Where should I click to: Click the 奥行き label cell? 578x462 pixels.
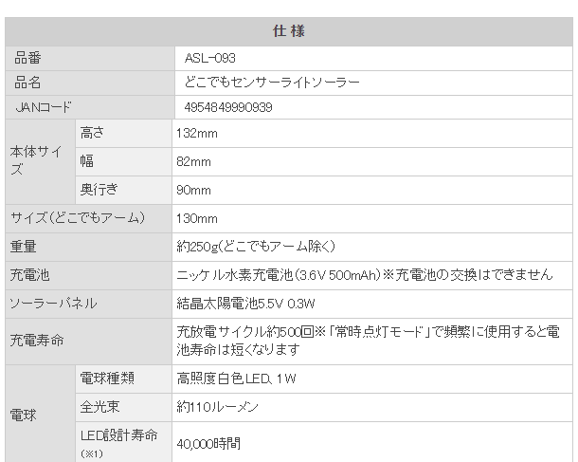click(123, 190)
